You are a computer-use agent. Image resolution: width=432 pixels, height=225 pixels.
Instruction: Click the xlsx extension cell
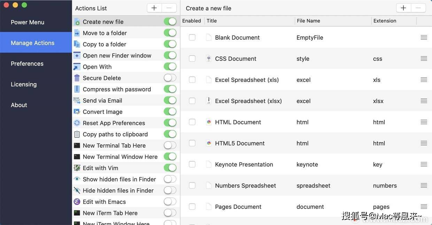coord(378,101)
